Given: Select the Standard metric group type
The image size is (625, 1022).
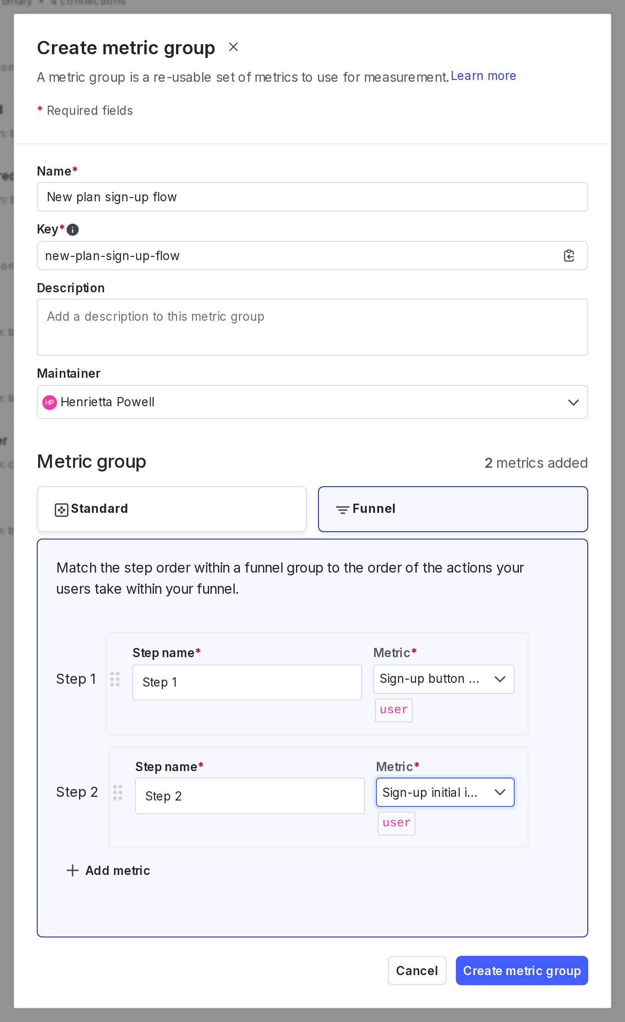Looking at the screenshot, I should click(172, 509).
